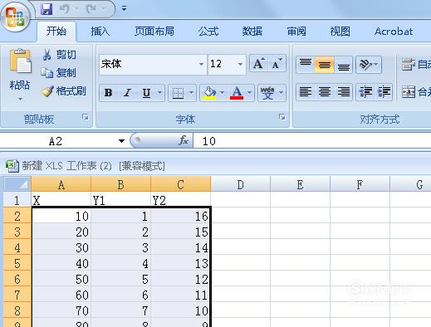The width and height of the screenshot is (431, 327).
Task: Open text orientation options
Action: point(369,65)
